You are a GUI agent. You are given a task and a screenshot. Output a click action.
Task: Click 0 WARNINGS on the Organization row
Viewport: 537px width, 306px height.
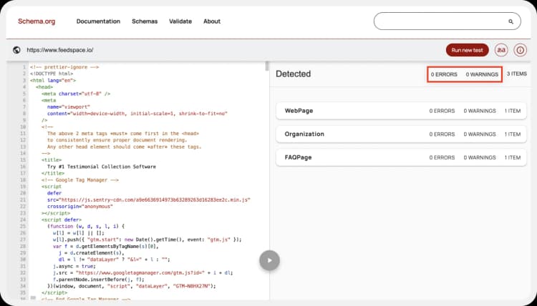coord(480,134)
